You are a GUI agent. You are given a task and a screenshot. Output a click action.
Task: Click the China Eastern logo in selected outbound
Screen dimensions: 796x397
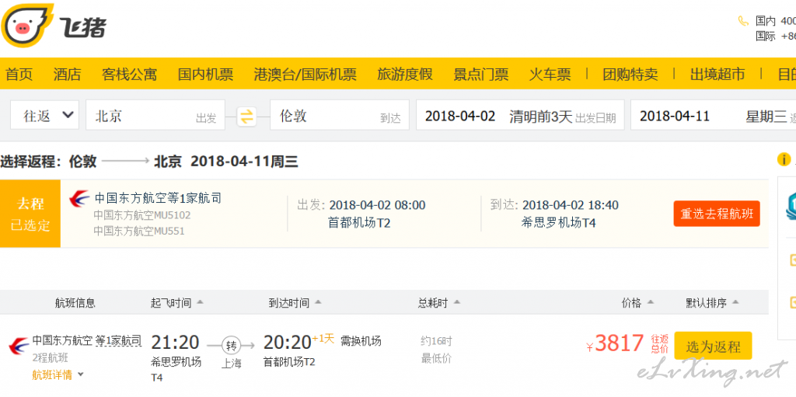[x=80, y=198]
